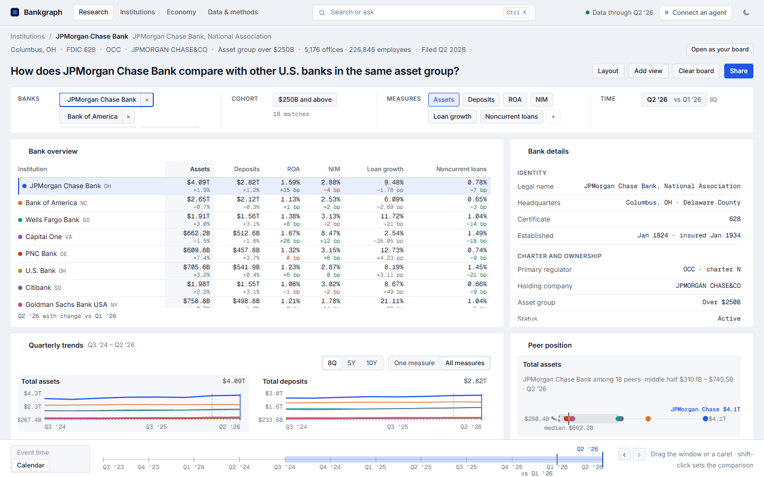Toggle the Loan growth measure chip
This screenshot has width=764, height=477.
453,117
